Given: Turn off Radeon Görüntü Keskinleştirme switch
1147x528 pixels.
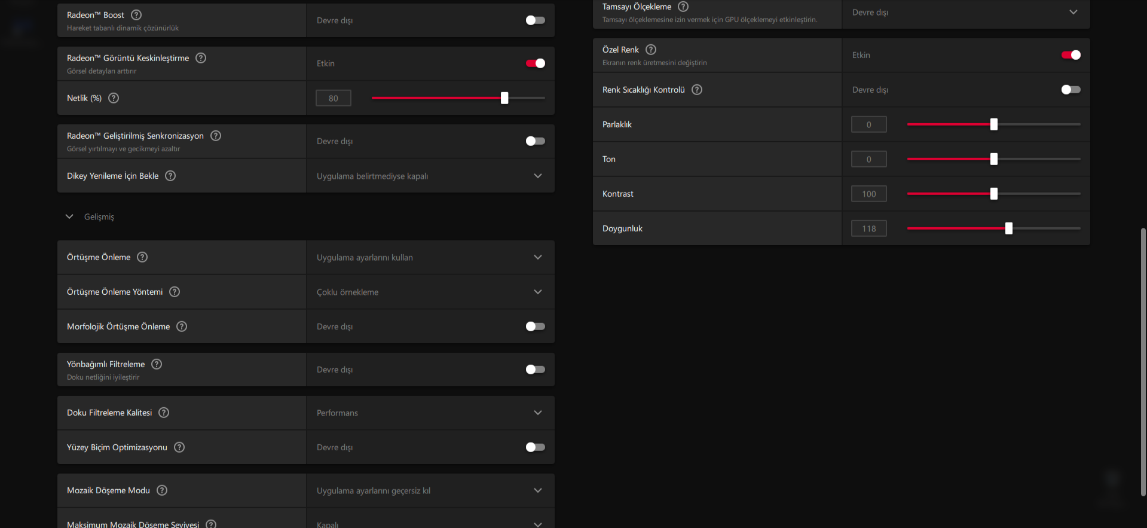Looking at the screenshot, I should (535, 63).
